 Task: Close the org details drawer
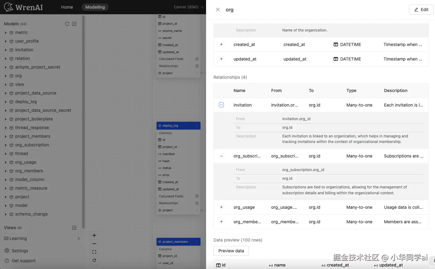pyautogui.click(x=218, y=10)
